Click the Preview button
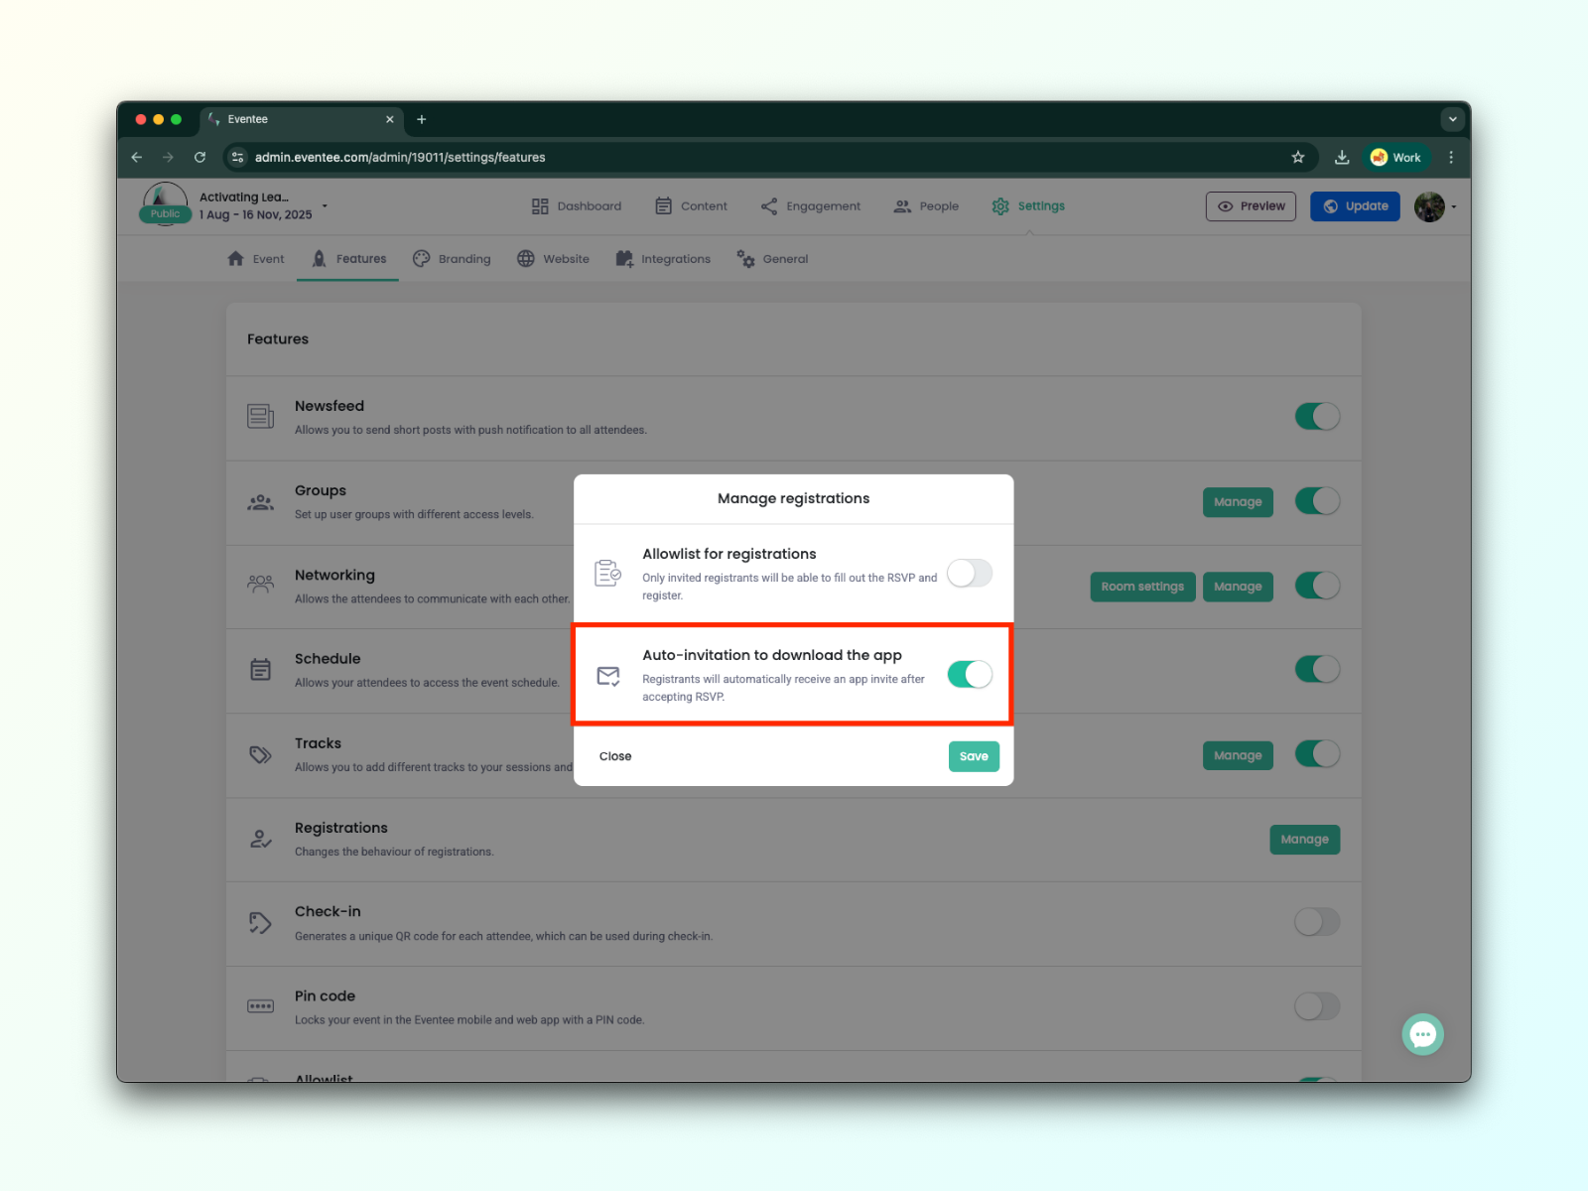Viewport: 1588px width, 1191px height. [1251, 206]
